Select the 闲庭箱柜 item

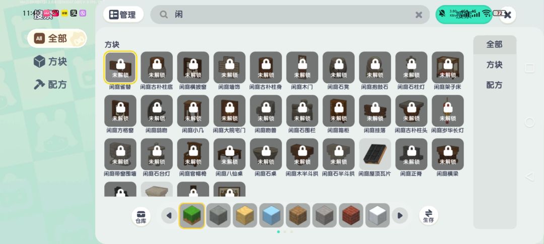point(338,111)
